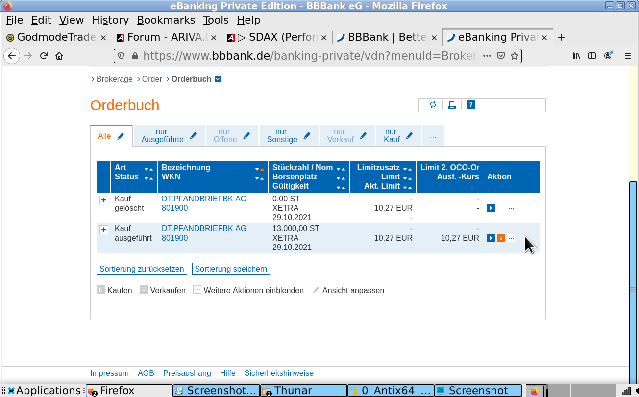Expand the ausgeführt order row details
The image size is (639, 397).
(103, 230)
